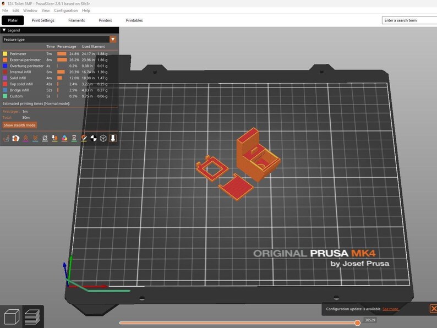The image size is (437, 328).
Task: Toggle Pause prints hourglass icon
Action: pos(74,138)
